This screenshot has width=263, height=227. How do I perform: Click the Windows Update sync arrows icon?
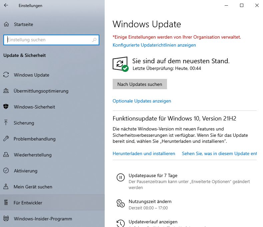(x=6, y=75)
